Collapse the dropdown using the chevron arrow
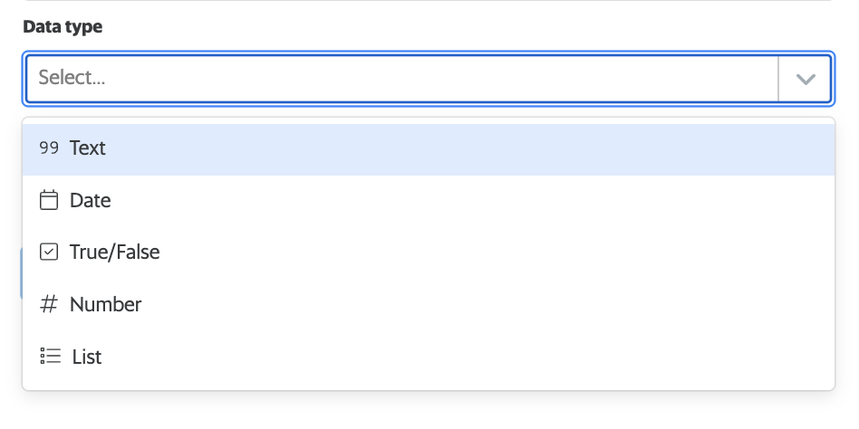The width and height of the screenshot is (859, 429). point(806,79)
